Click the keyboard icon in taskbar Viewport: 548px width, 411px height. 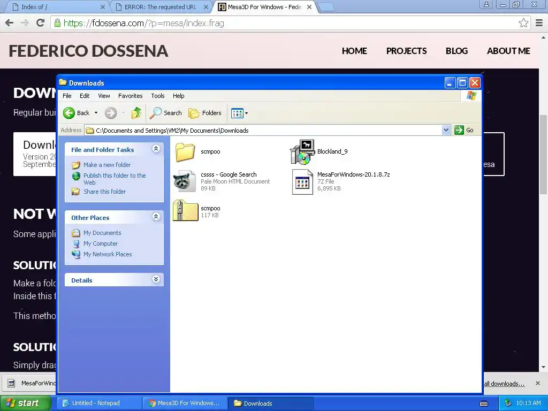(x=484, y=404)
